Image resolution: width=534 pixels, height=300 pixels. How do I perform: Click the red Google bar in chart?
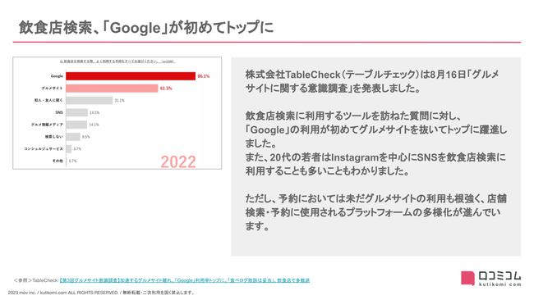coord(131,76)
